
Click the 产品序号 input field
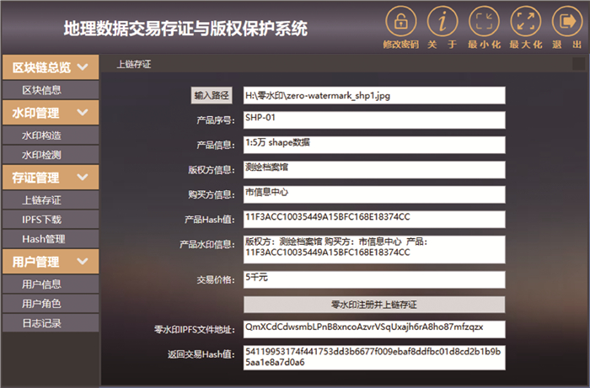[x=374, y=120]
